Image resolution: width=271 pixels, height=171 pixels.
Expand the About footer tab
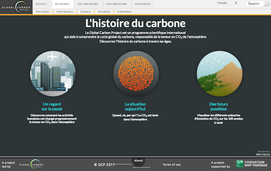[x=138, y=161]
